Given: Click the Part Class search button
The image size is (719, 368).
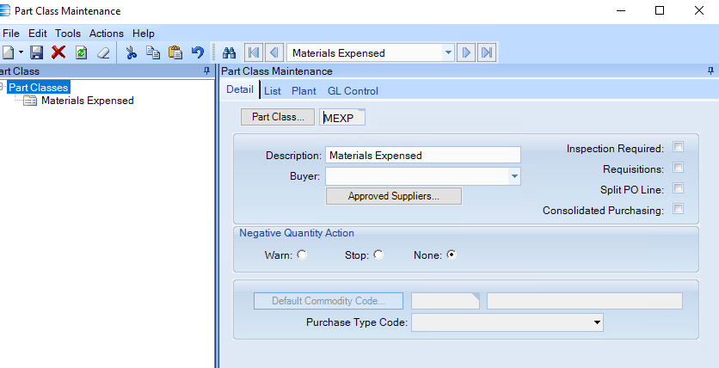Looking at the screenshot, I should click(278, 117).
